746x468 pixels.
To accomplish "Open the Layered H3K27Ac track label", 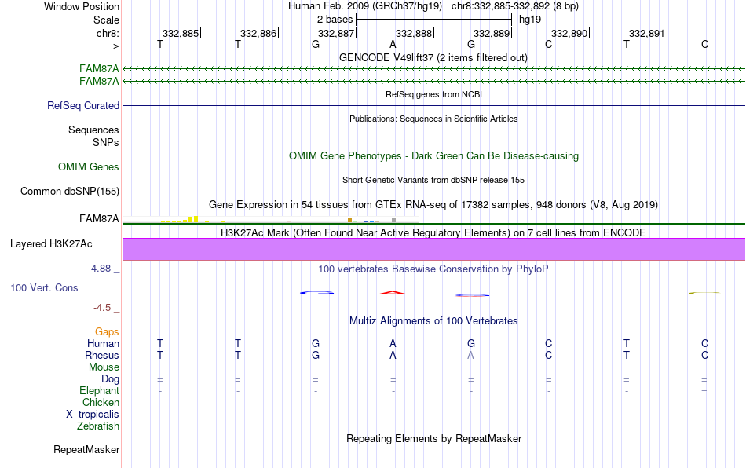I will tap(51, 244).
